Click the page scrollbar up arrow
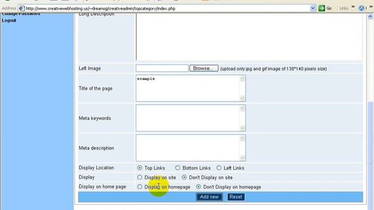 tap(370, 16)
